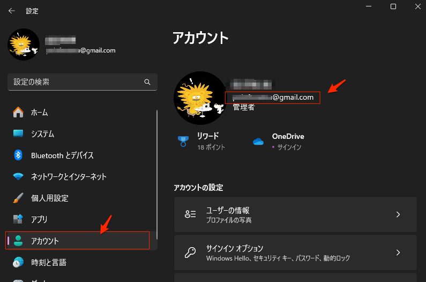Click the システム monitor icon
The height and width of the screenshot is (282, 426).
coord(18,133)
